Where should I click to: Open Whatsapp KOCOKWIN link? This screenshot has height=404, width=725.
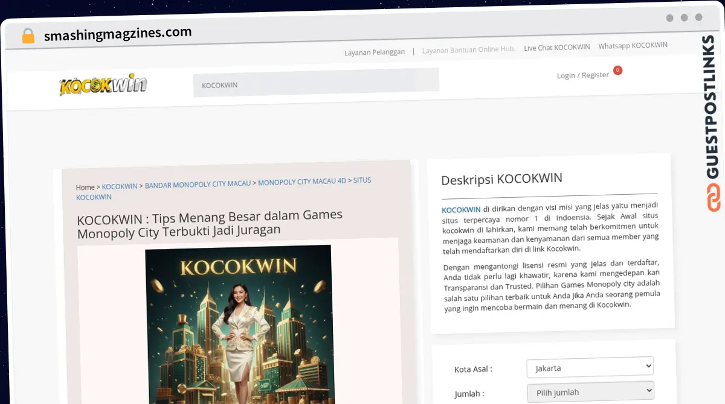pos(633,46)
